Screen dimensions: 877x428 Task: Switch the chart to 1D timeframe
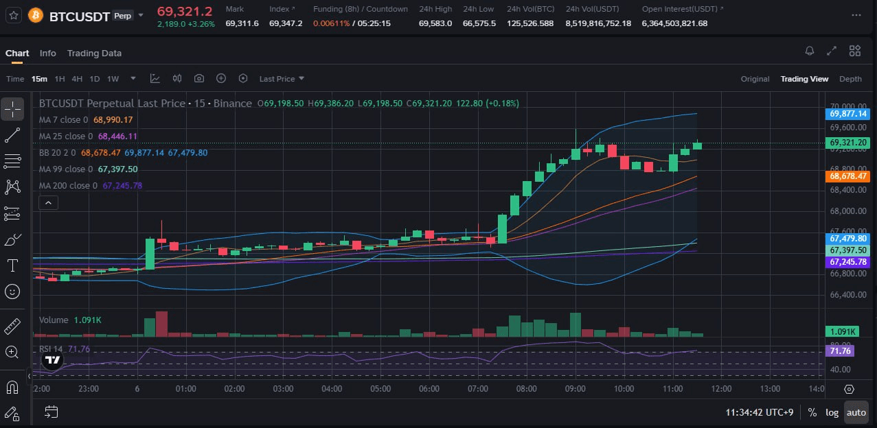click(94, 78)
